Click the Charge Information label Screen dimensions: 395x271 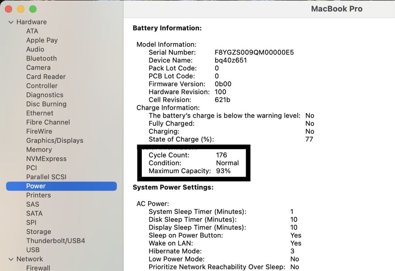168,108
